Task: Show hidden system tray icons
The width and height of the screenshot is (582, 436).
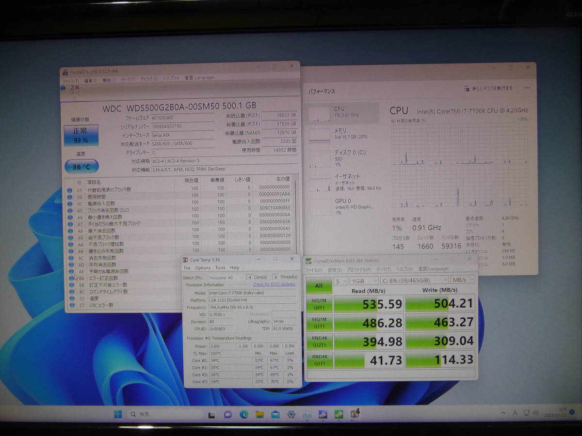Action: pyautogui.click(x=503, y=413)
